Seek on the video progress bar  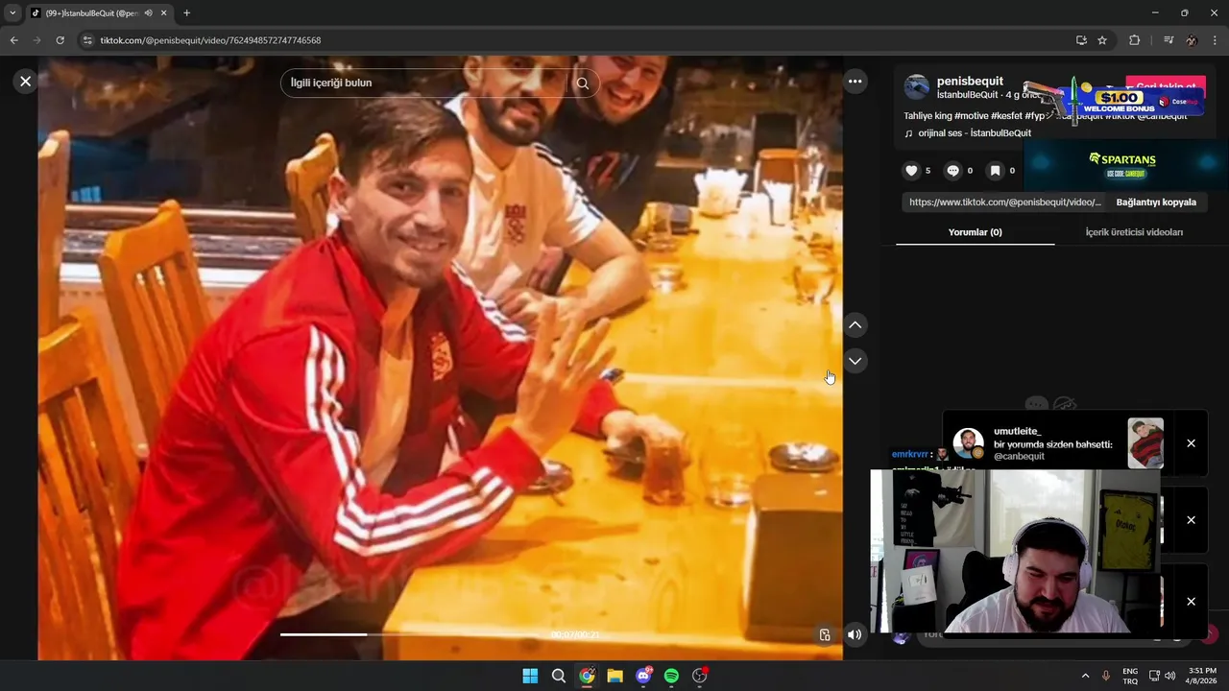point(440,634)
